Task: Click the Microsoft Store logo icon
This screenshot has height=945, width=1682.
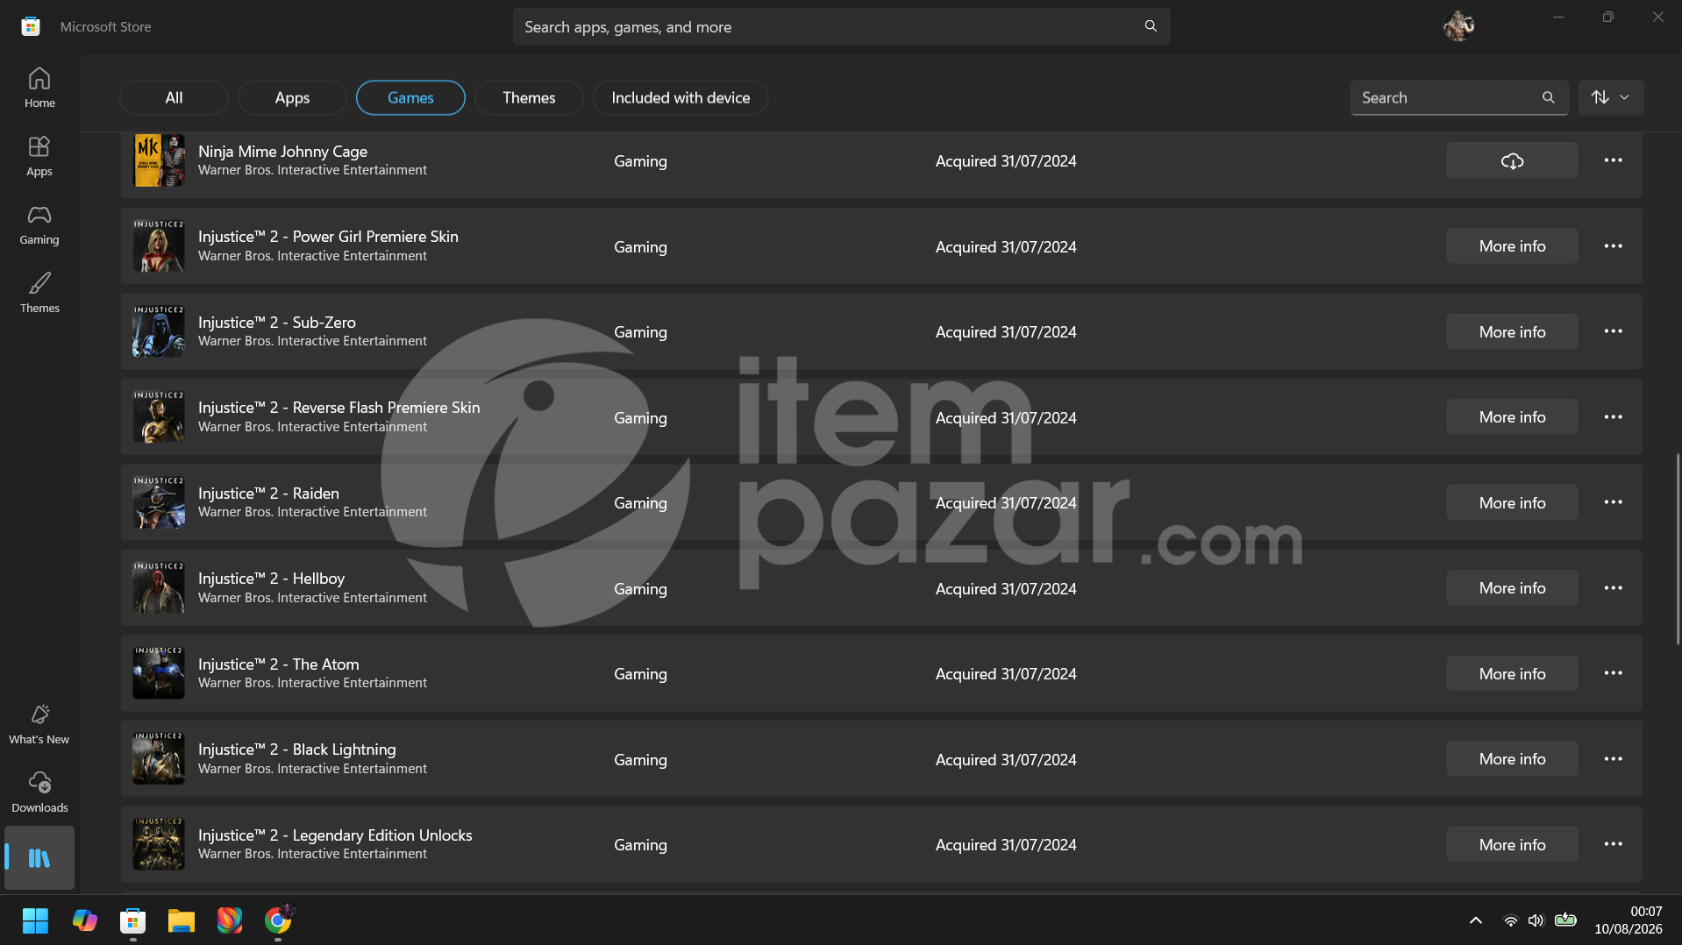Action: point(31,26)
